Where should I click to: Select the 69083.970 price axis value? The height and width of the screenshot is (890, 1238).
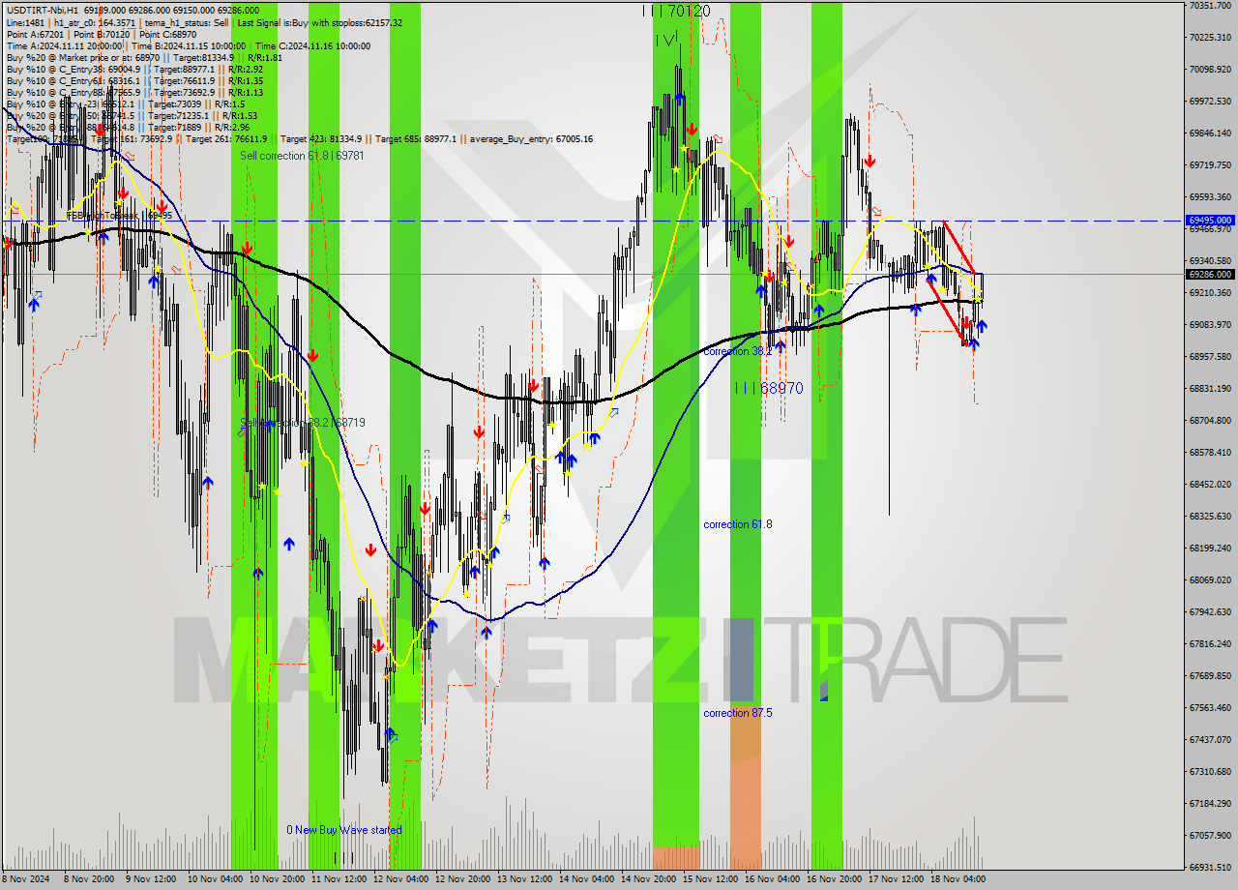(x=1210, y=325)
